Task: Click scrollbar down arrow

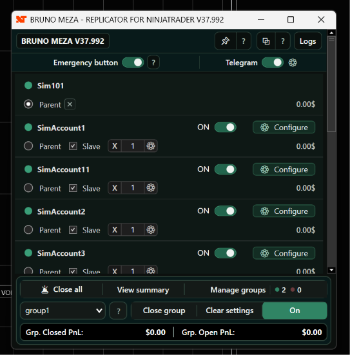Action: point(331,270)
